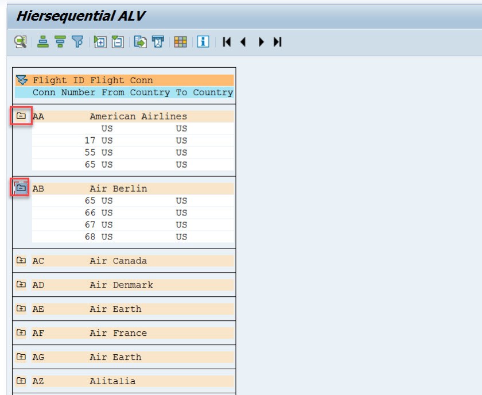Screen dimensions: 482x395
Task: Jump to last column
Action: [277, 42]
